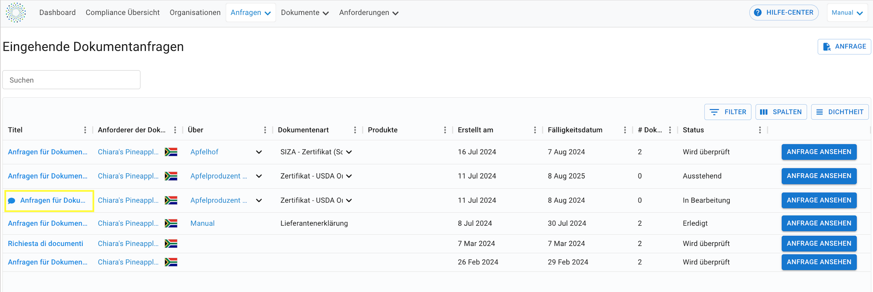
Task: View request in 26 Feb 2024 row
Action: coord(819,263)
